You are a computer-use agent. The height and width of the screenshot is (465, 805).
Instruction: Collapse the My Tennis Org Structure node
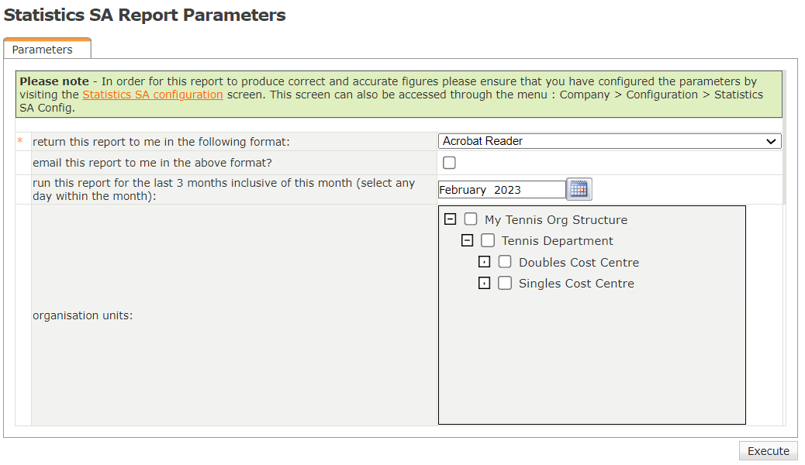click(x=450, y=219)
